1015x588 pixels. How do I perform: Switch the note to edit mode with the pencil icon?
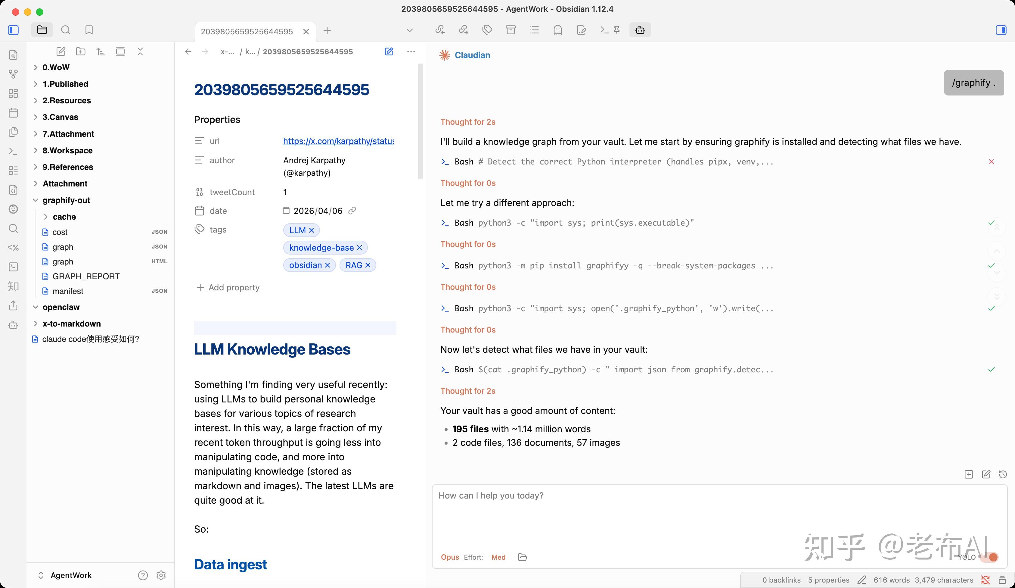[x=389, y=52]
